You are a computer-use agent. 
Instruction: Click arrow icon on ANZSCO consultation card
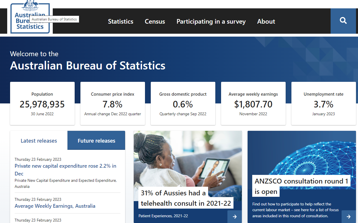(x=348, y=217)
